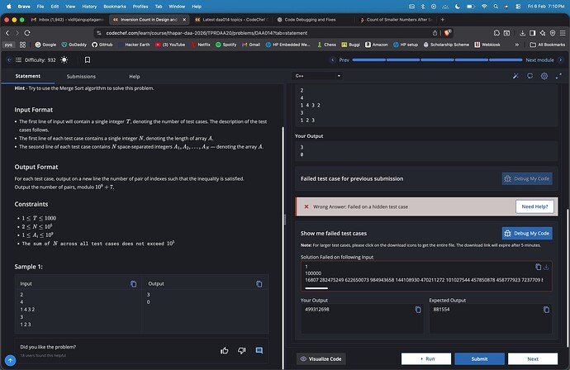
Task: Click the horizontal scrollbar under the failed input
Action: coord(316,288)
